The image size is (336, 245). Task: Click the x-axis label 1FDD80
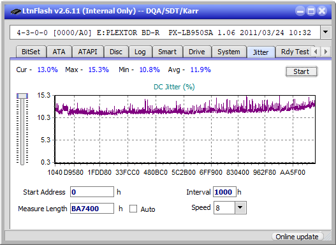[x=99, y=172]
